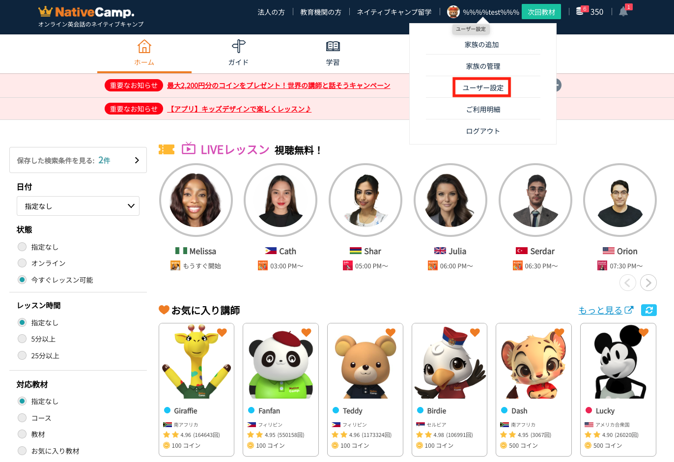Click the 次回教材 button
This screenshot has width=674, height=462.
click(x=541, y=12)
